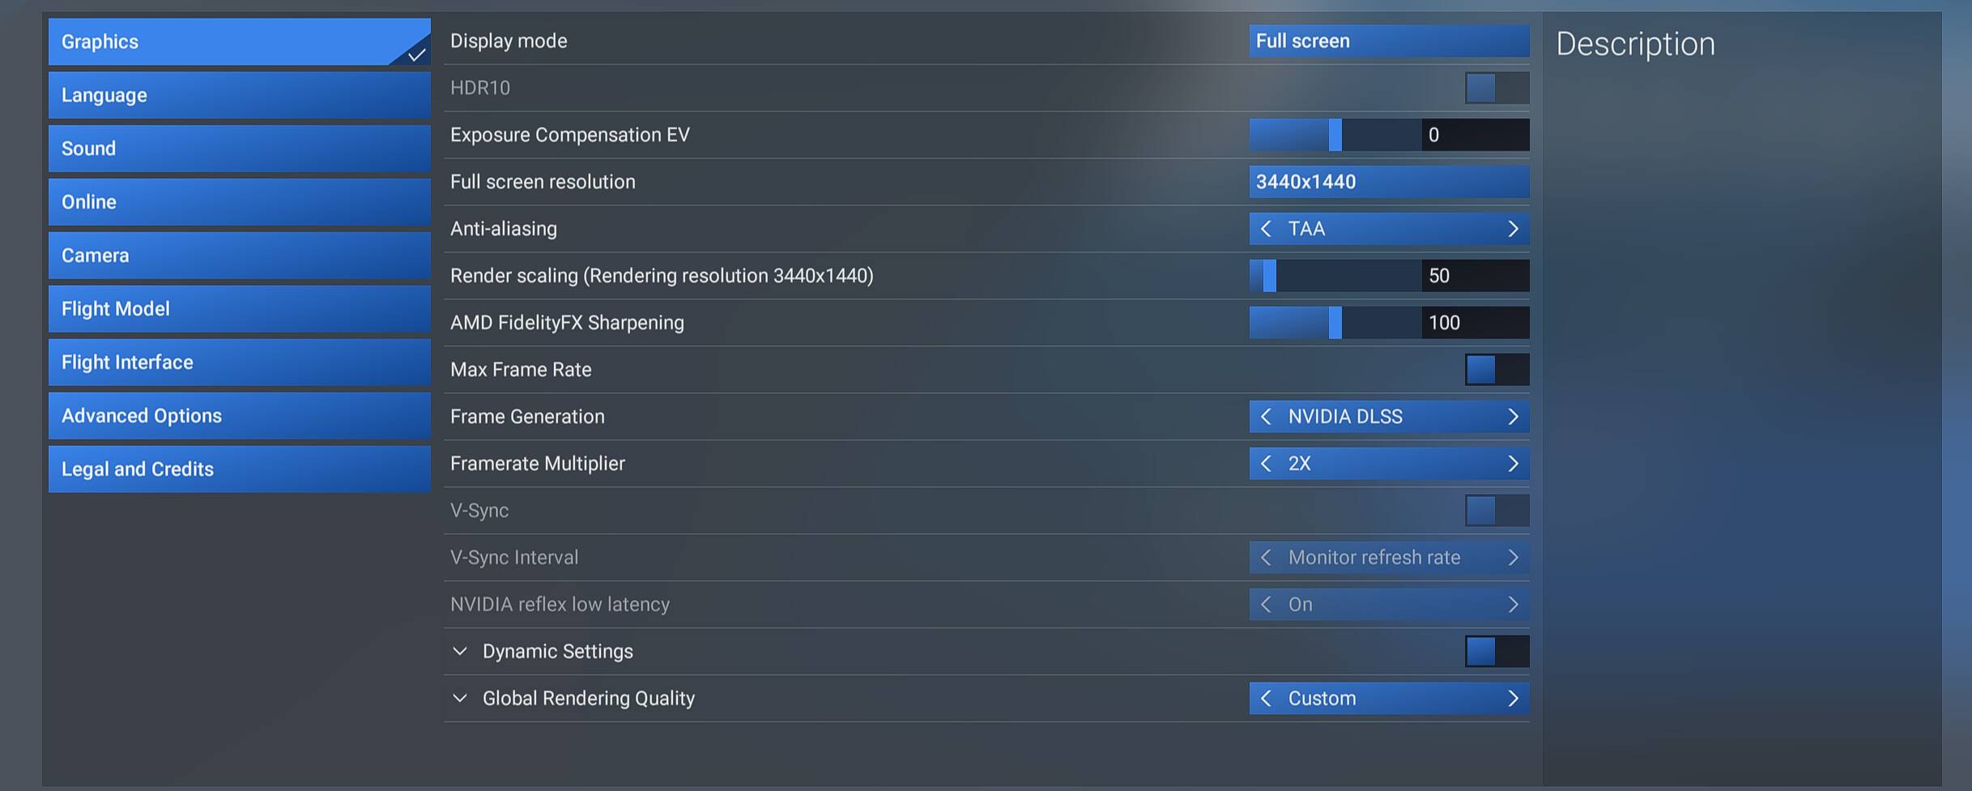Open the Advanced Options tab

click(x=239, y=416)
